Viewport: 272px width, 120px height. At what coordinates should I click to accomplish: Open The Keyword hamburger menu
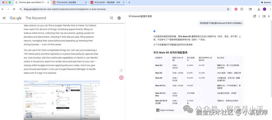tap(4, 18)
